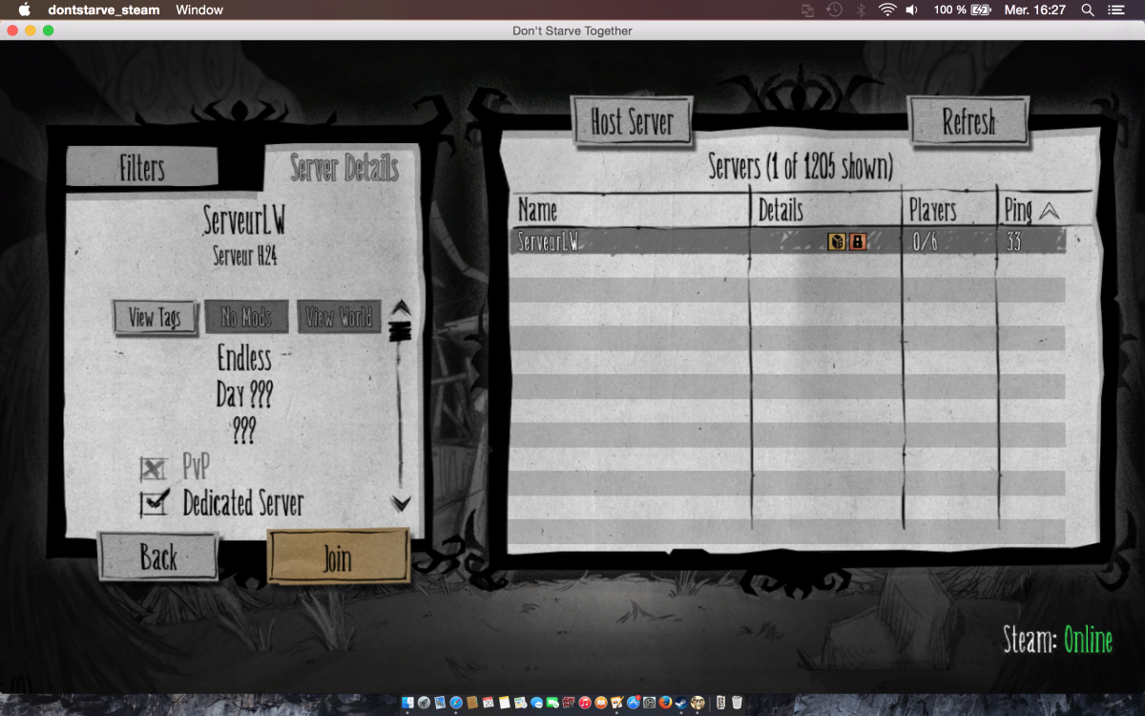Open the Apple menu

[x=25, y=10]
